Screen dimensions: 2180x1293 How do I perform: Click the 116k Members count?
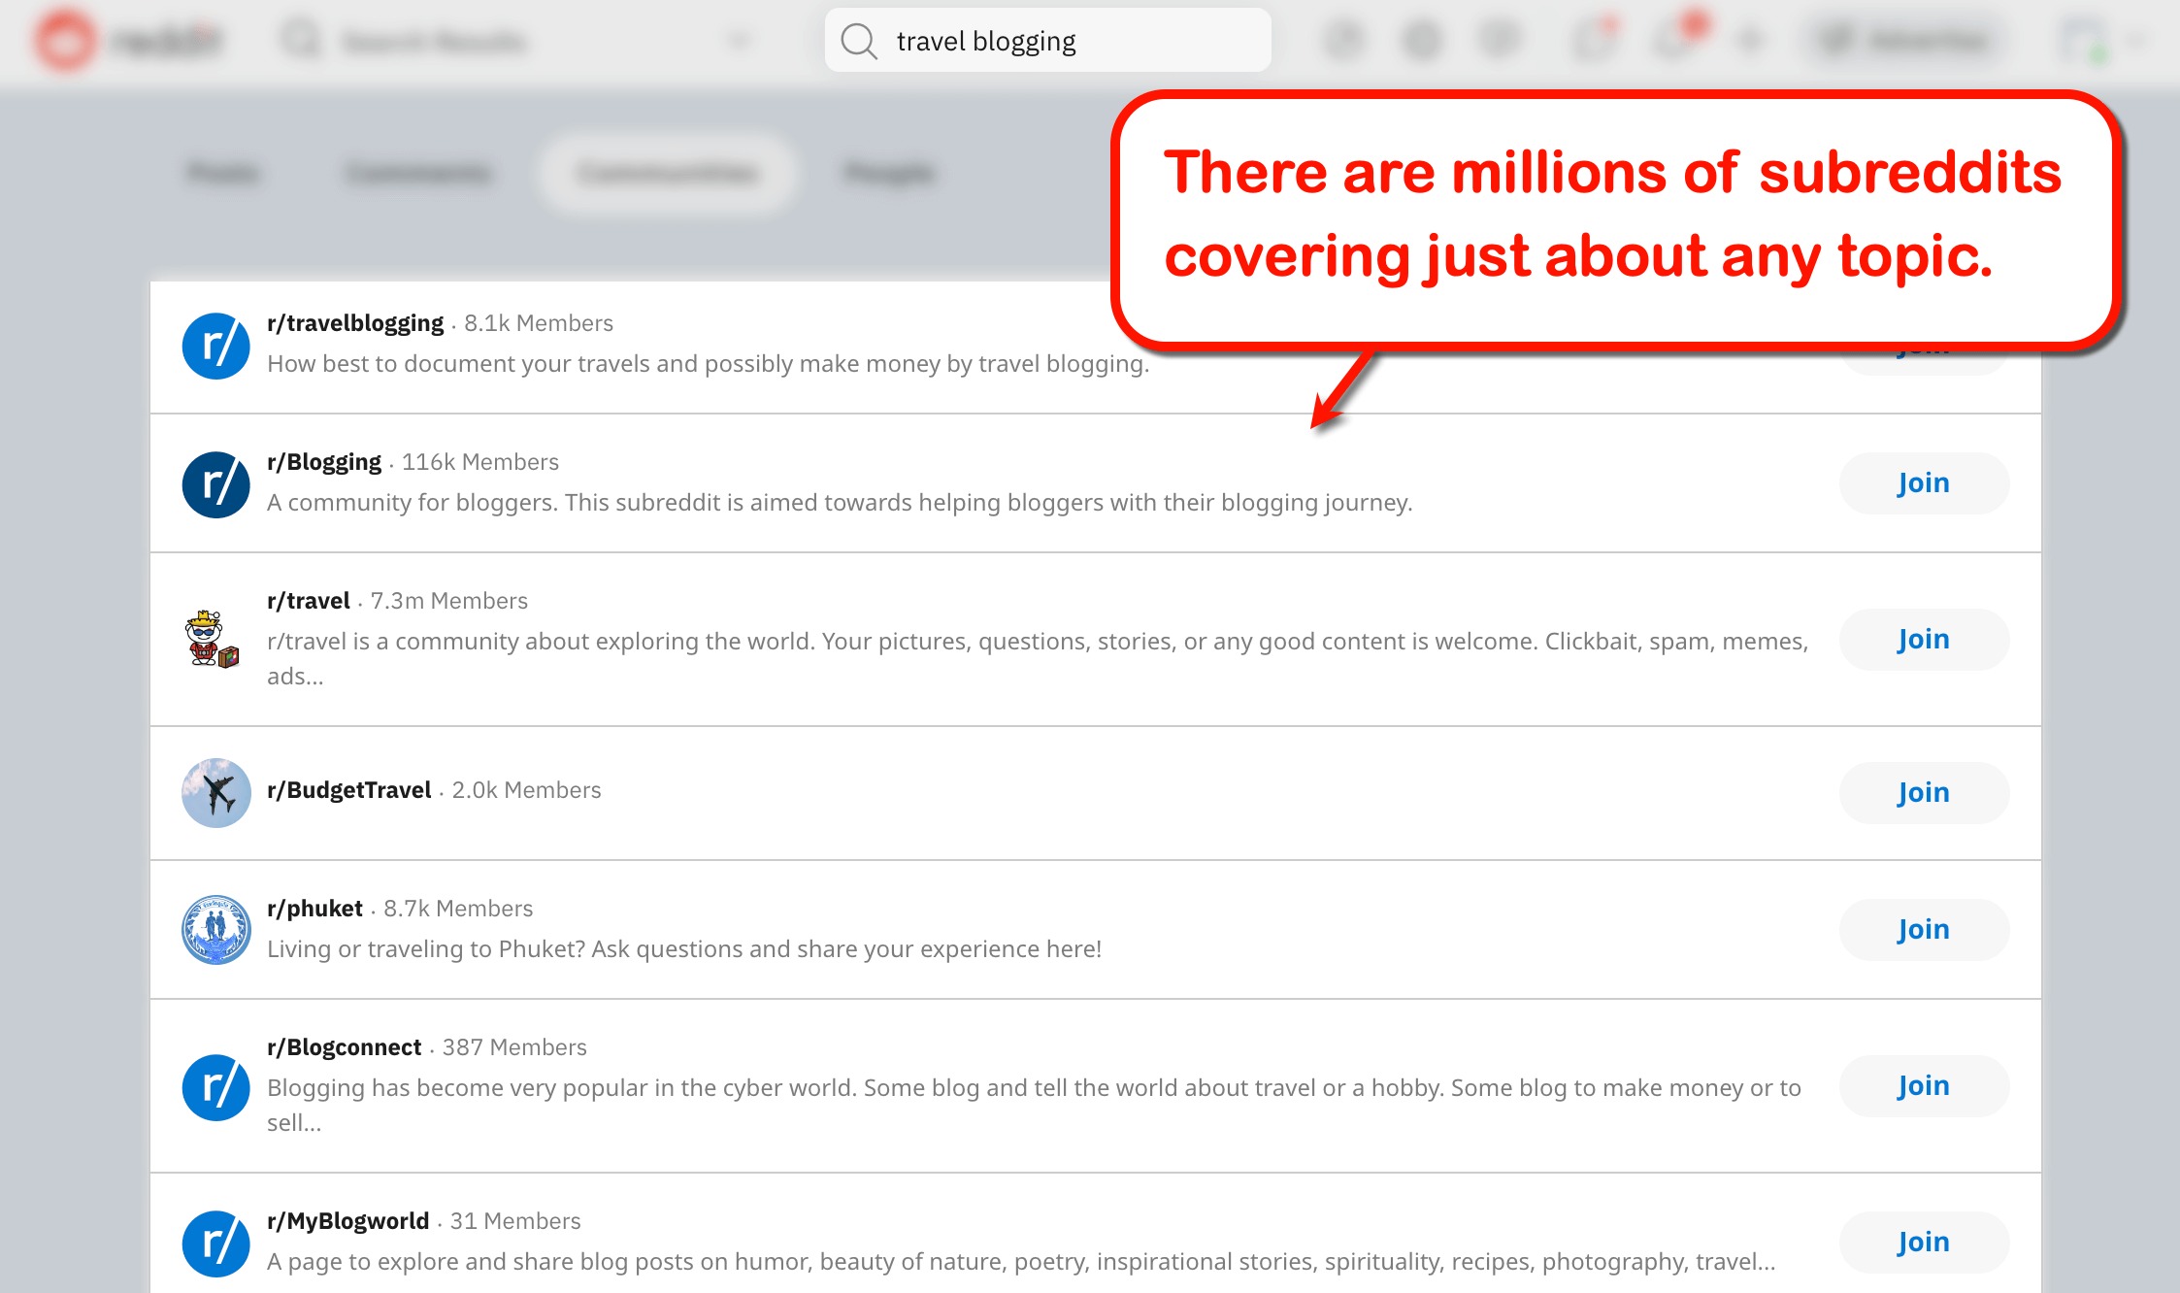click(x=480, y=462)
